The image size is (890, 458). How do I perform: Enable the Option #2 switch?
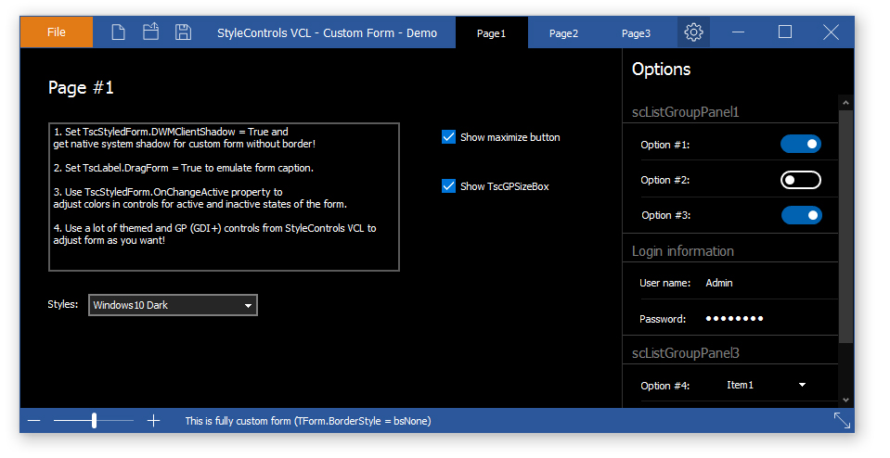[x=800, y=180]
